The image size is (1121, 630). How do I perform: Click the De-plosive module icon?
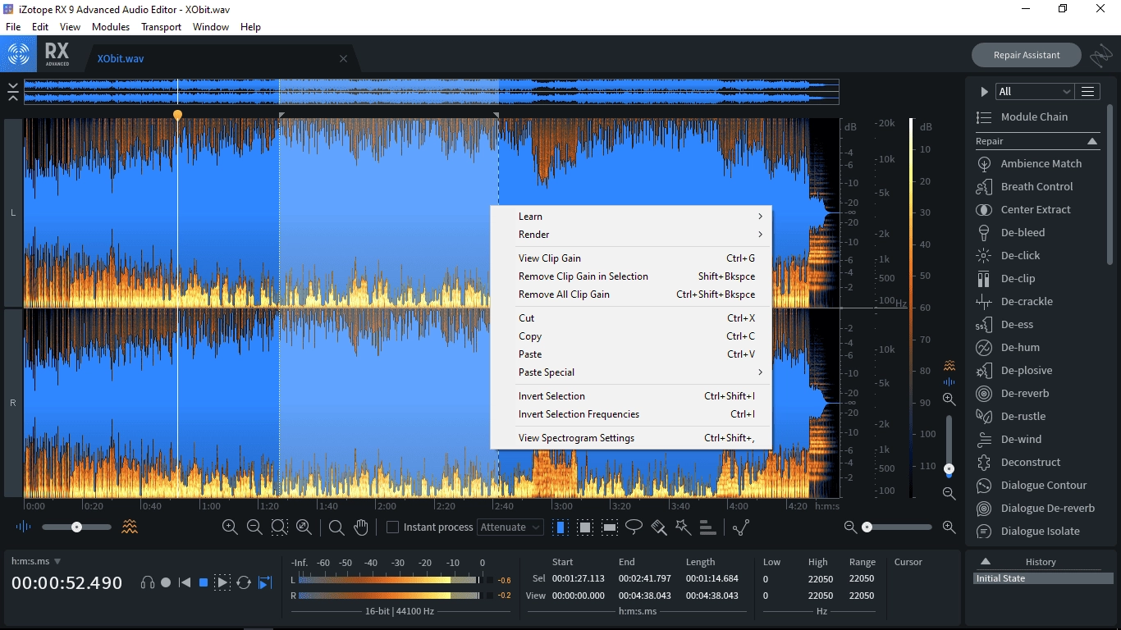[984, 371]
